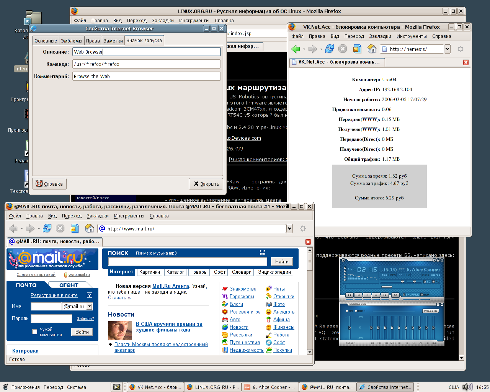Open back history dropdown in VK.Net.Acc window
Viewport: 490px width, 392px height.
(x=304, y=49)
